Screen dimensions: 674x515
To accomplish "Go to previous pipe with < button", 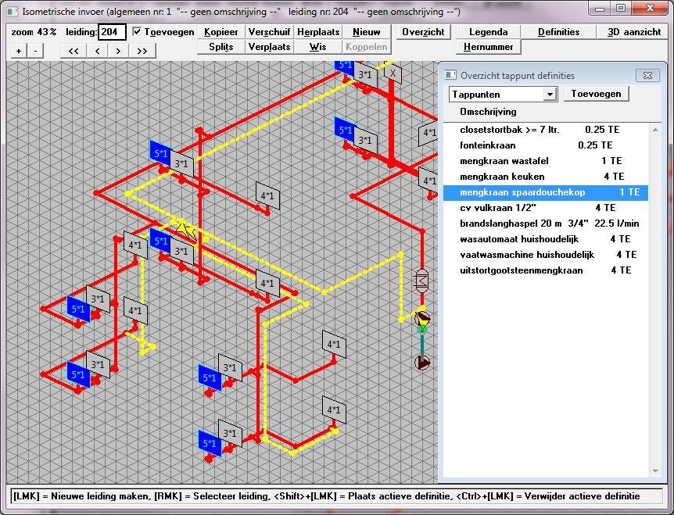I will 96,50.
